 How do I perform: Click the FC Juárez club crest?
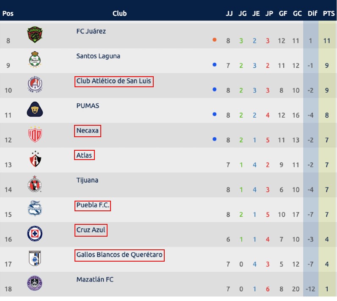pos(35,35)
